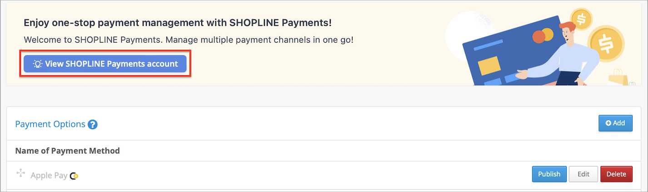Add a new payment option
648x192 pixels.
(615, 123)
